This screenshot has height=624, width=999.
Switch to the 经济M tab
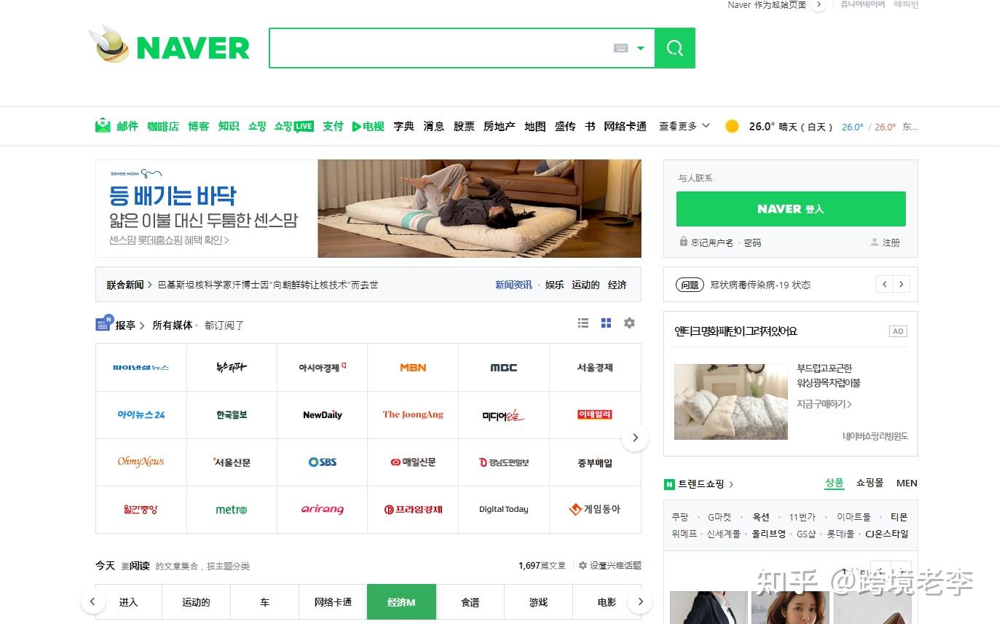point(401,601)
